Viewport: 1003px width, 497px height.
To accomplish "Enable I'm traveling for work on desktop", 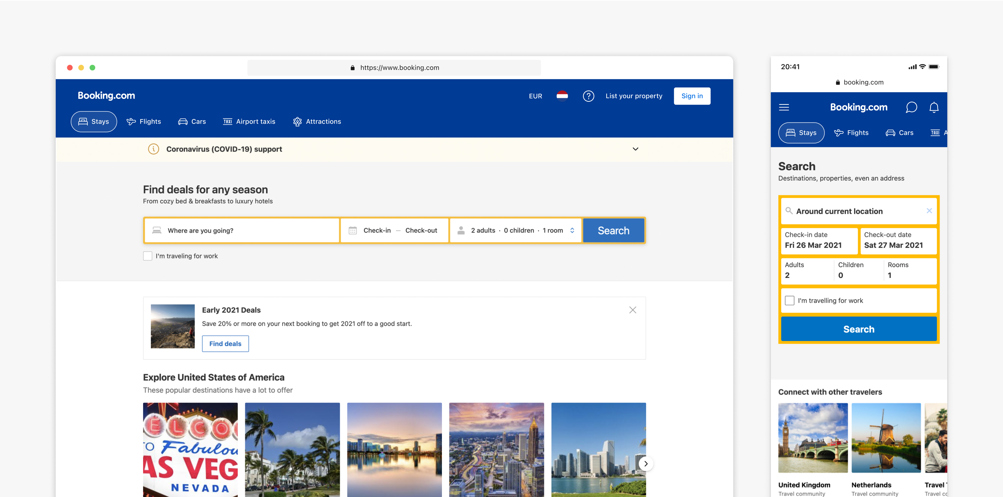I will point(148,256).
